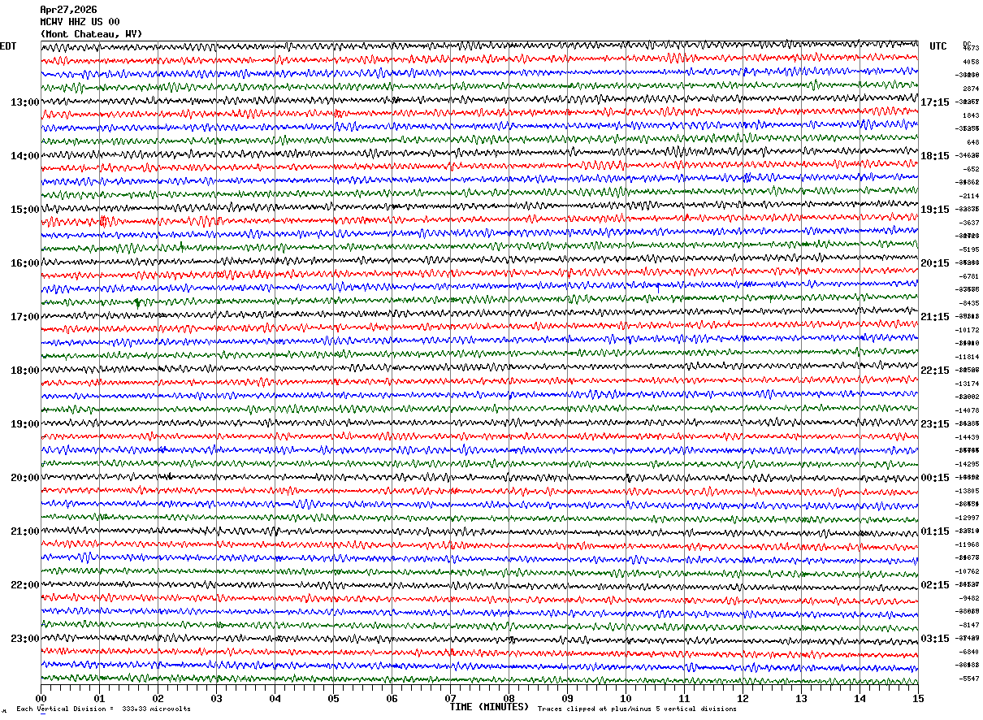Click the "21:15" UTC time label
The width and height of the screenshot is (983, 720).
935,317
